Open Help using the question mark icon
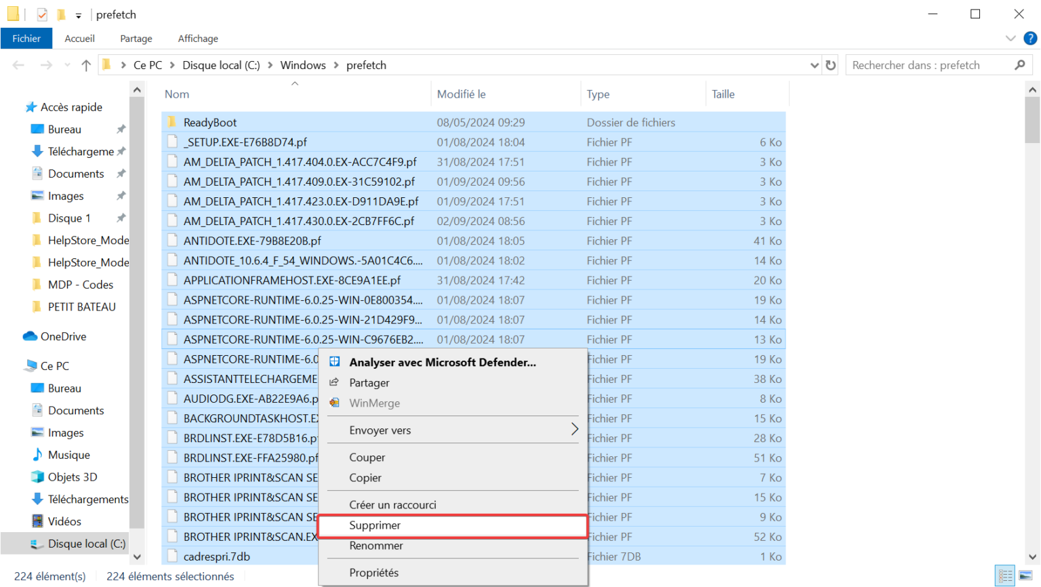 [1032, 39]
